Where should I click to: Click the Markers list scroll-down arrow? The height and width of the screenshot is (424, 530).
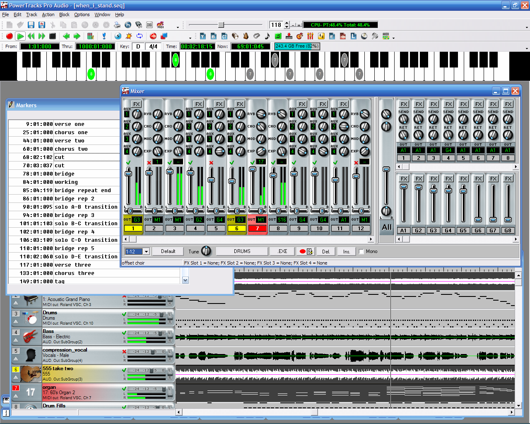[x=185, y=280]
